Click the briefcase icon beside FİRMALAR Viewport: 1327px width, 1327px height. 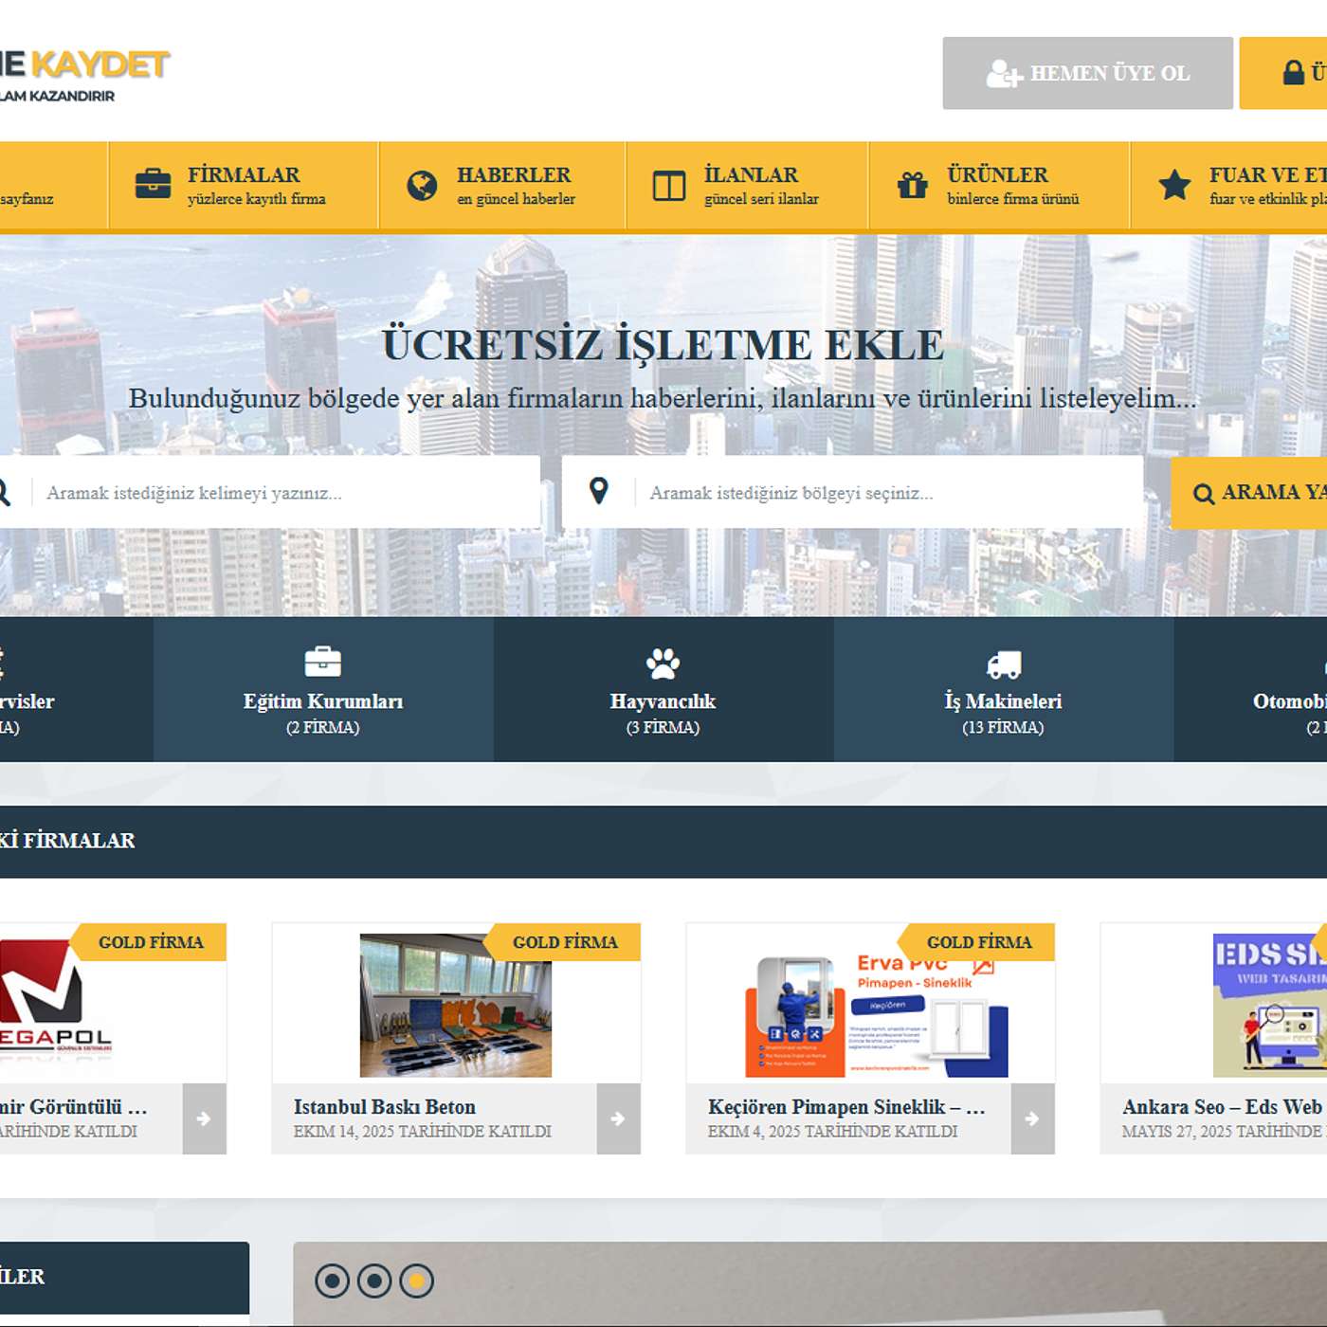coord(153,184)
